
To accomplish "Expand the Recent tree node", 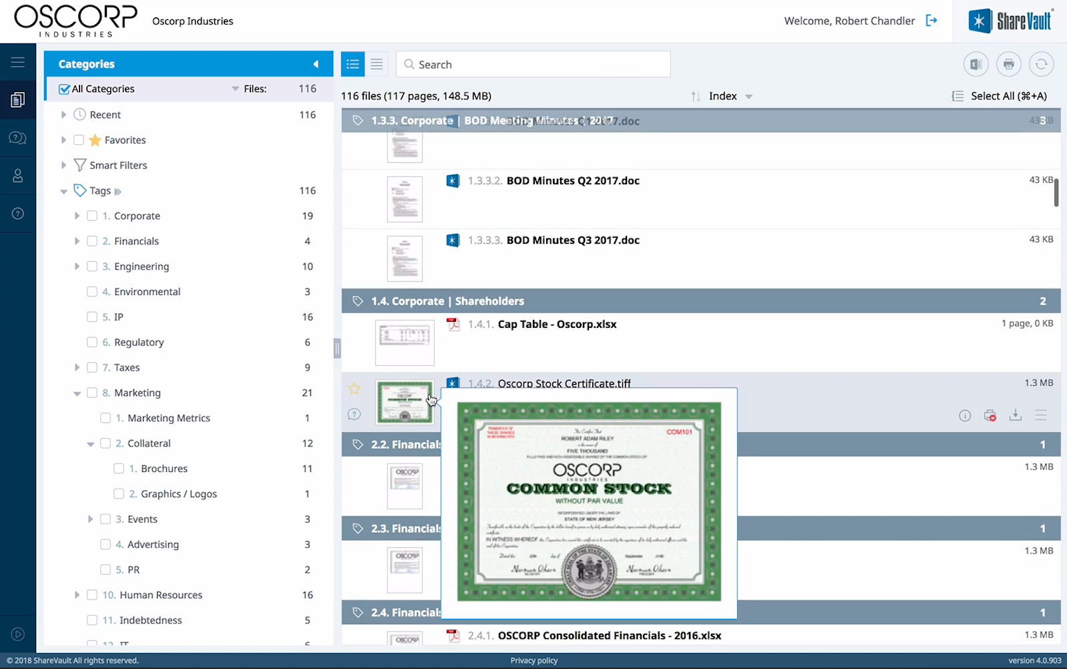I will (63, 115).
